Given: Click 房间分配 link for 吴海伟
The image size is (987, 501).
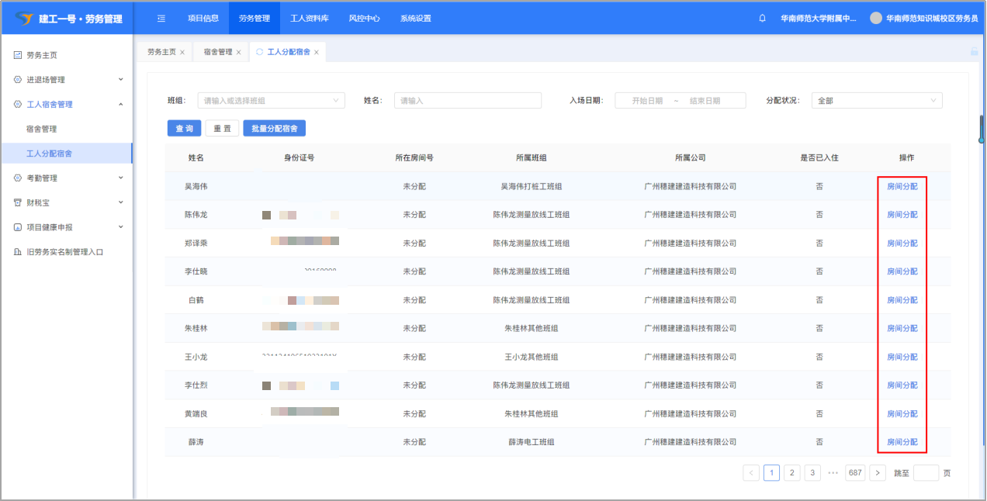Looking at the screenshot, I should coord(902,186).
